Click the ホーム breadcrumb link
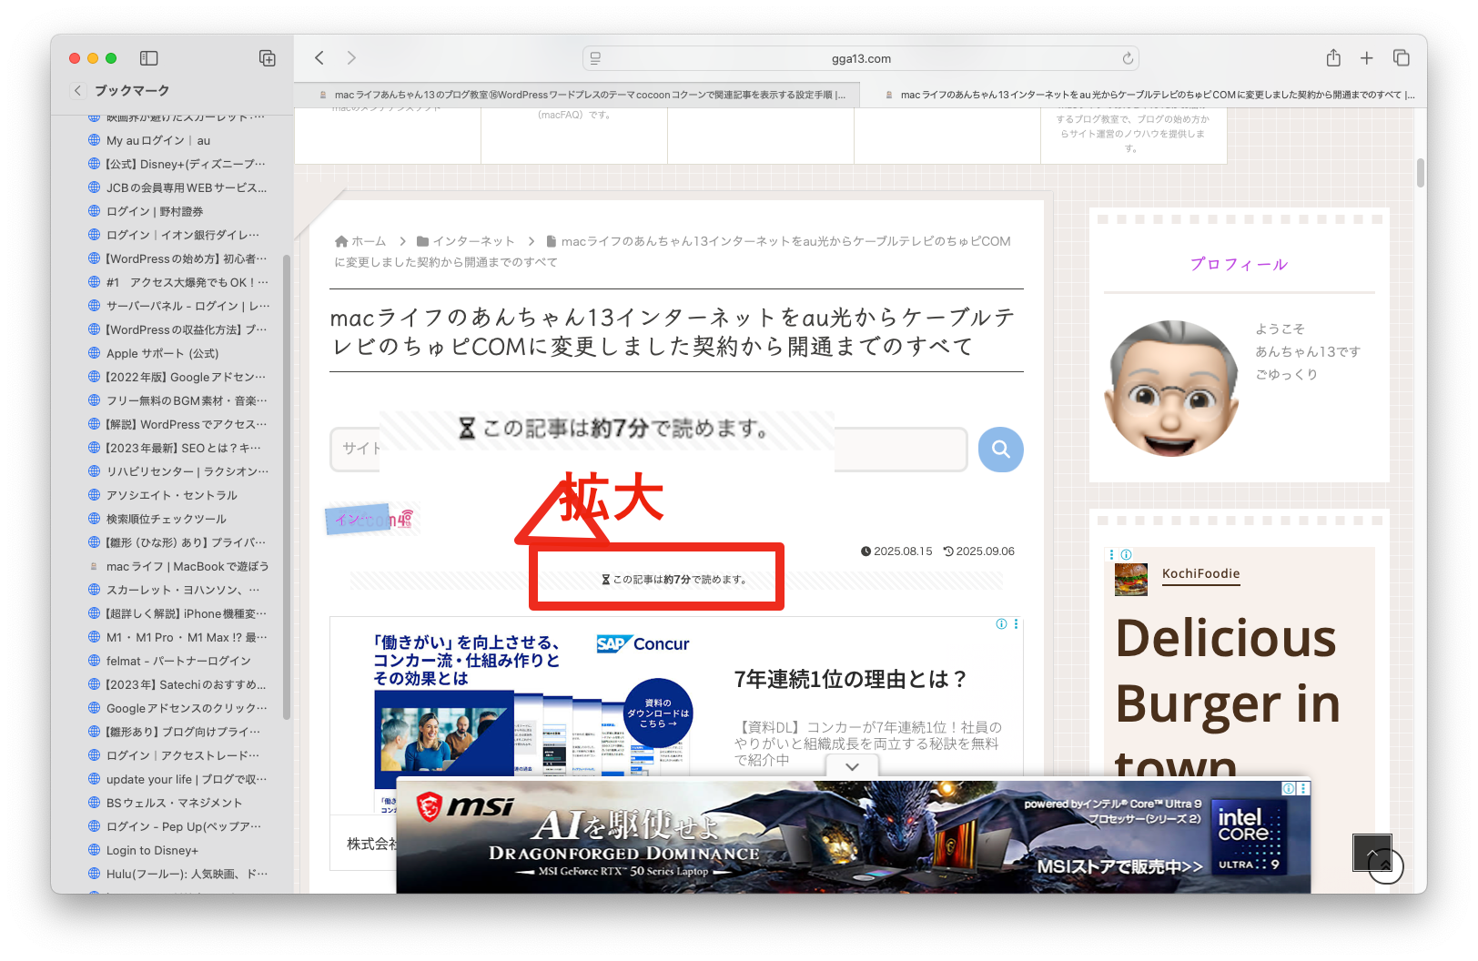This screenshot has width=1478, height=961. click(x=369, y=241)
